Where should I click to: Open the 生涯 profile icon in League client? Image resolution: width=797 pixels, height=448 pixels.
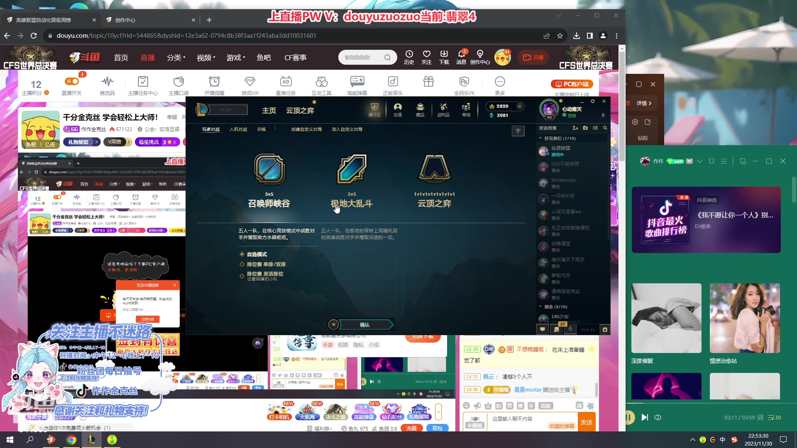[x=398, y=110]
